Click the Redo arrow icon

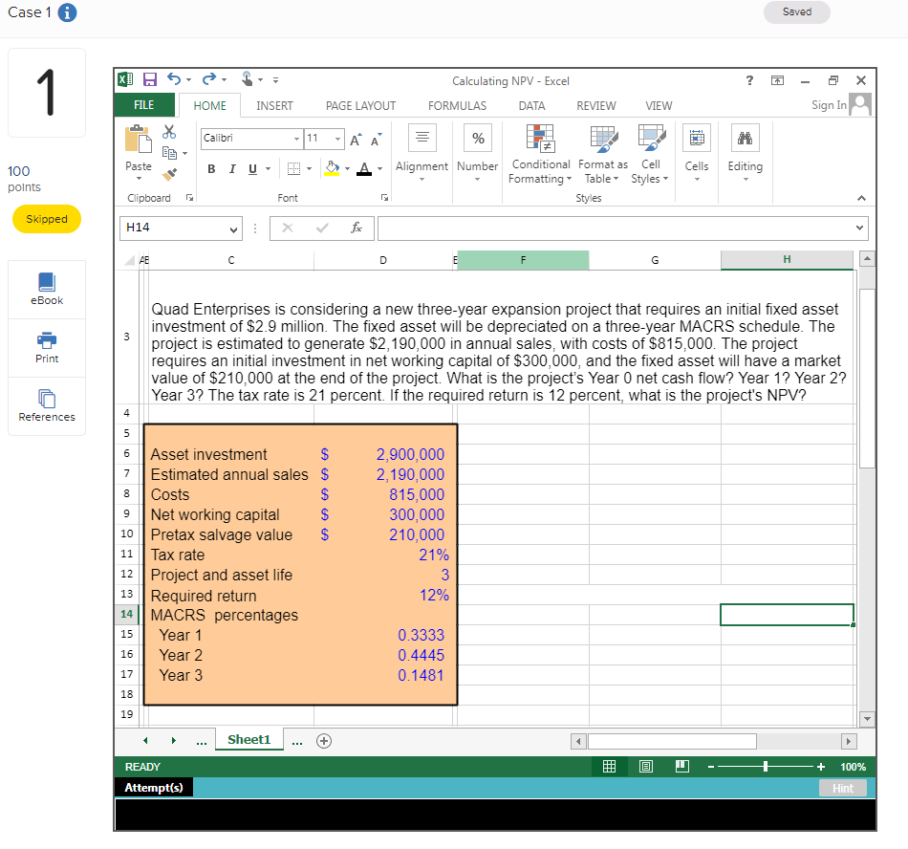[x=209, y=78]
